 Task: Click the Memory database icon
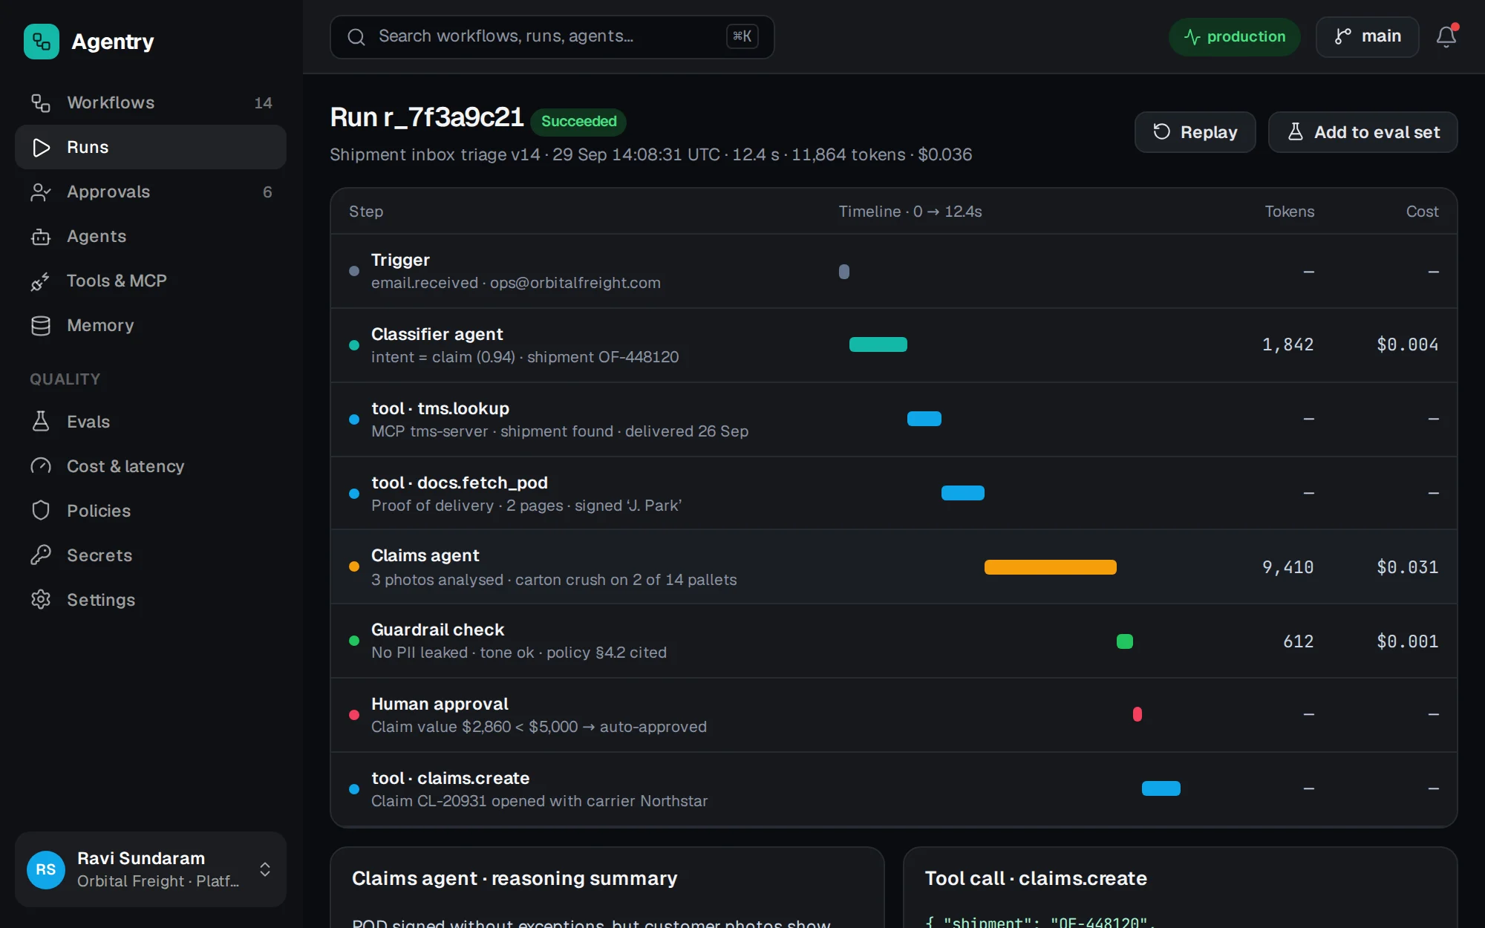(41, 325)
